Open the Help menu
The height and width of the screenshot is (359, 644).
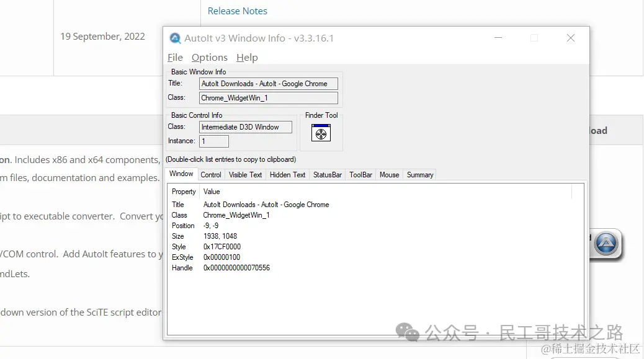[x=247, y=58]
